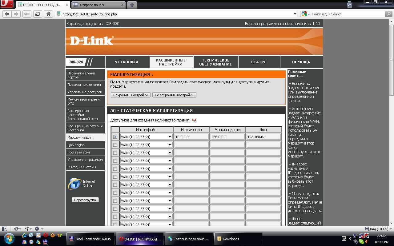Click the green ICQ tray icon
The width and height of the screenshot is (394, 246).
361,242
